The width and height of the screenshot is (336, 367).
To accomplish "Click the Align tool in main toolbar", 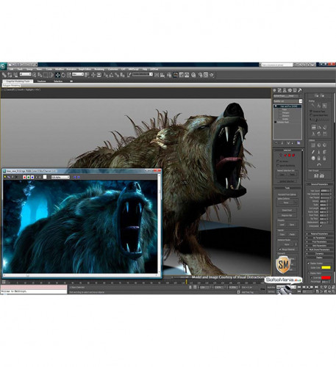I will click(162, 75).
